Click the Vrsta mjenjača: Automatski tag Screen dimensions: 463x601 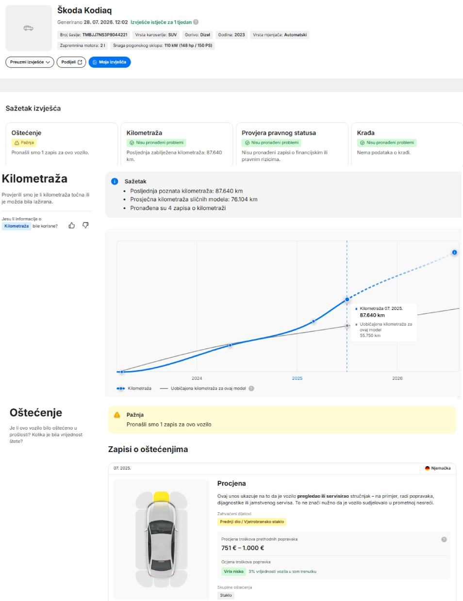pos(280,35)
